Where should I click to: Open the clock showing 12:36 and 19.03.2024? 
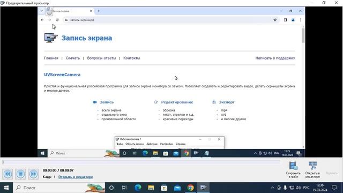pyautogui.click(x=320, y=188)
